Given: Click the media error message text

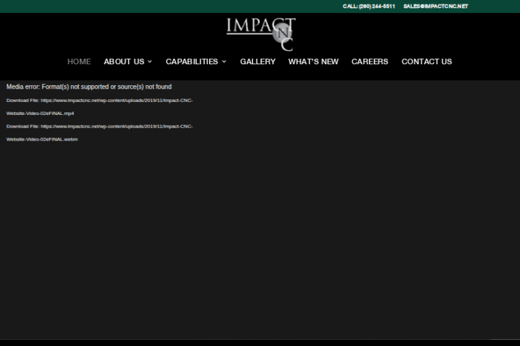Looking at the screenshot, I should tap(89, 86).
